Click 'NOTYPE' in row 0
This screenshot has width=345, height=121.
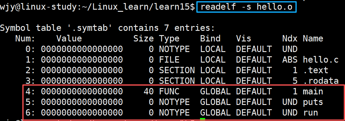[174, 49]
